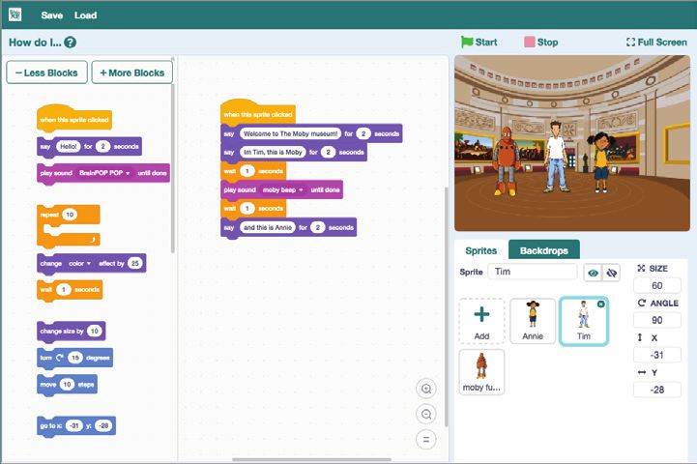The image size is (697, 464).
Task: Click the block palette vertical scrollbar
Action: point(173,168)
